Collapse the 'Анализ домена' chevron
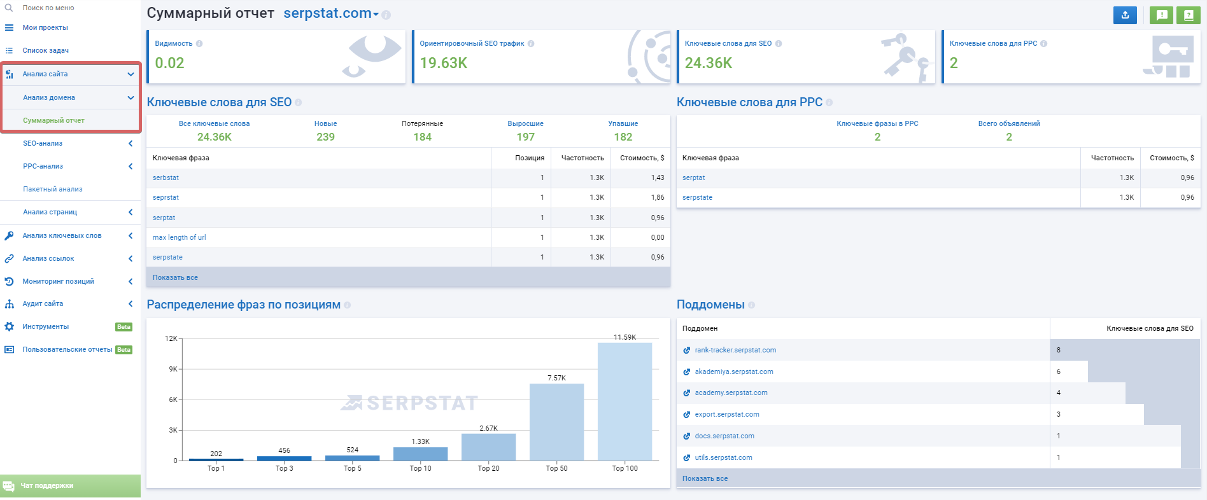The width and height of the screenshot is (1207, 500). tap(131, 97)
